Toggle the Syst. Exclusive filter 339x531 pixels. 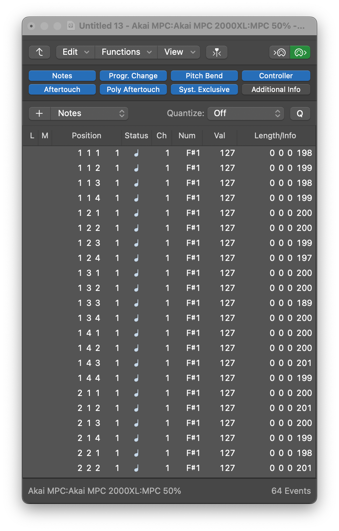point(204,89)
